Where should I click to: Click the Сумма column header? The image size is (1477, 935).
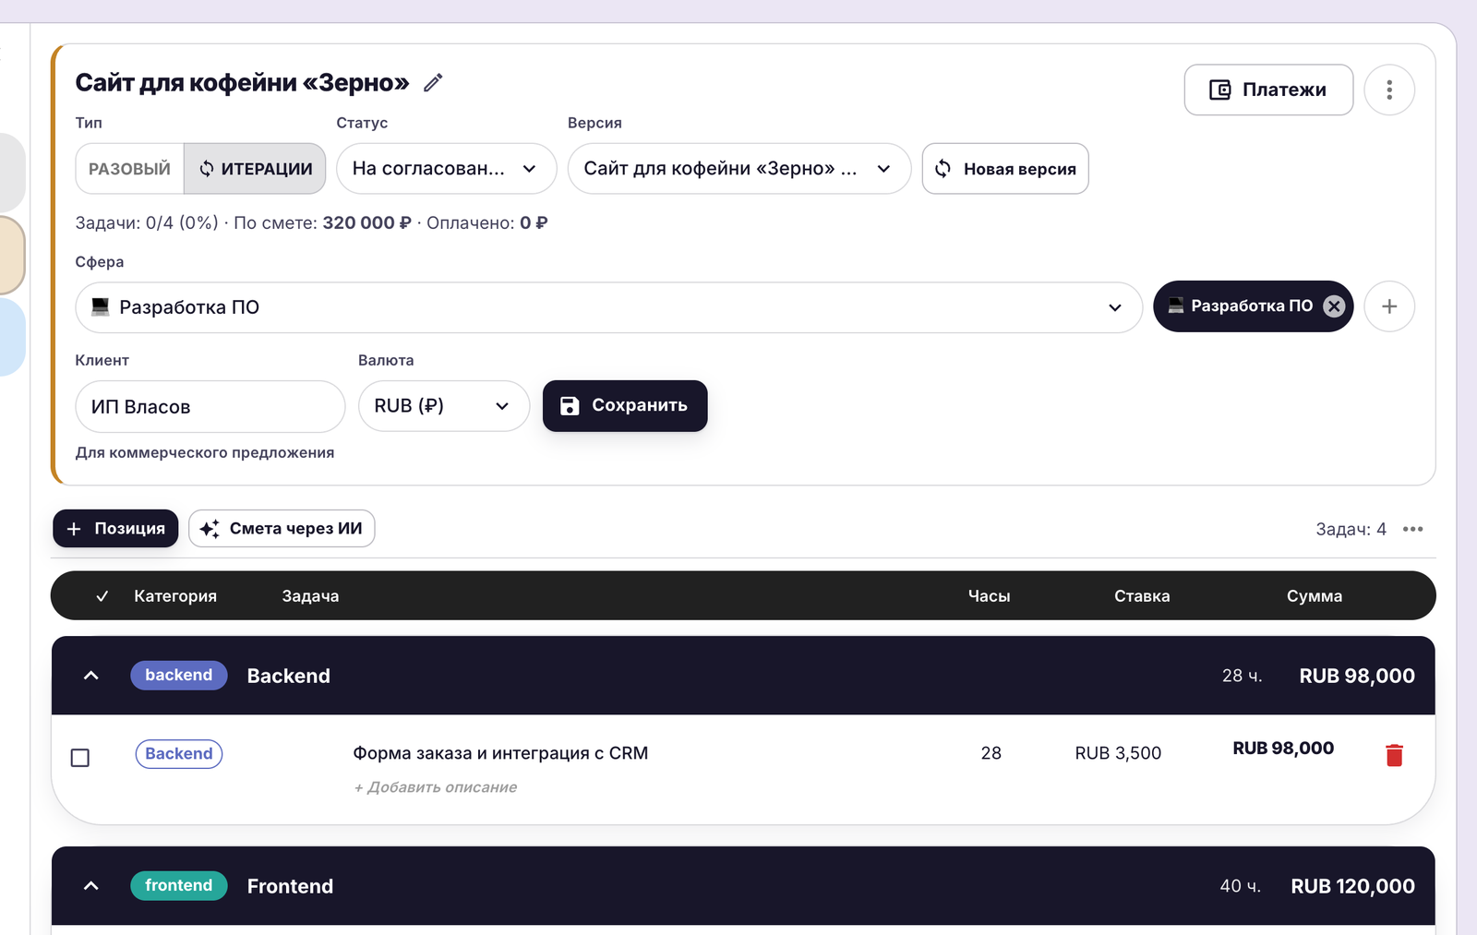point(1315,596)
